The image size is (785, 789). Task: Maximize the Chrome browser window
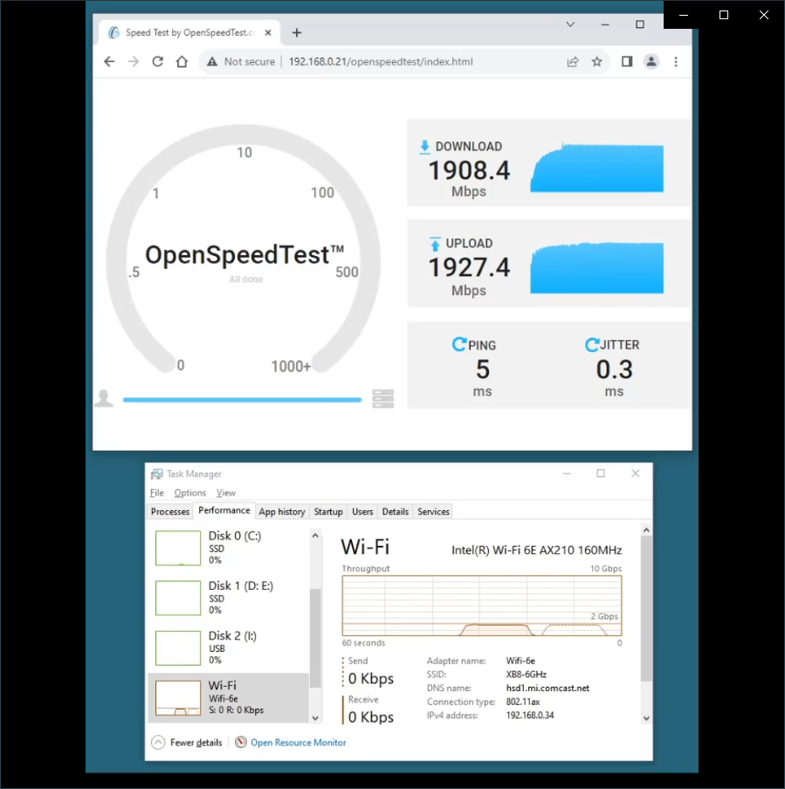coord(640,24)
